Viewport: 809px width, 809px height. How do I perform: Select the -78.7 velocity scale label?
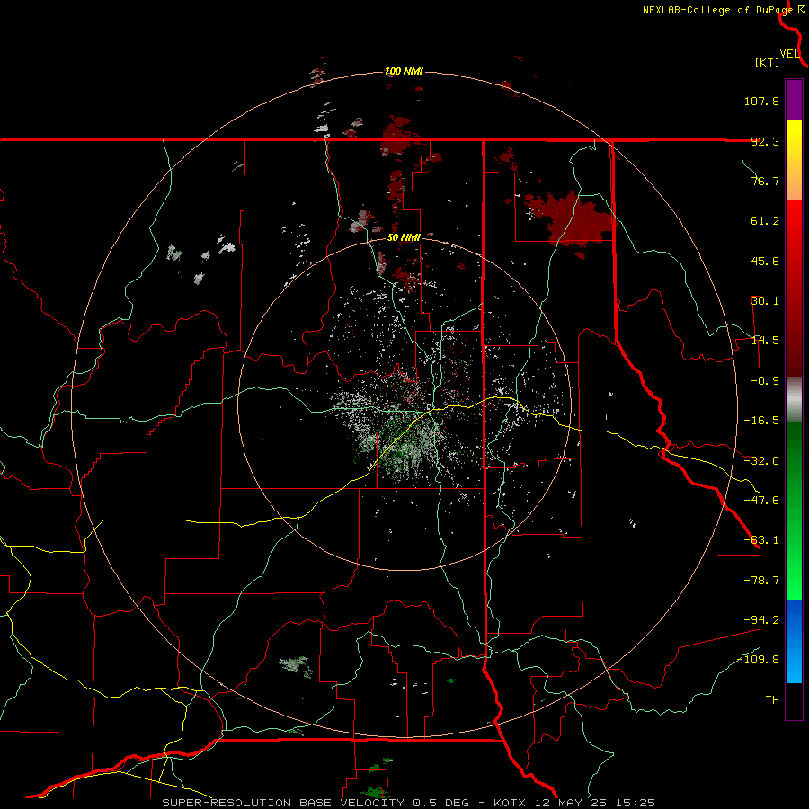pos(761,581)
